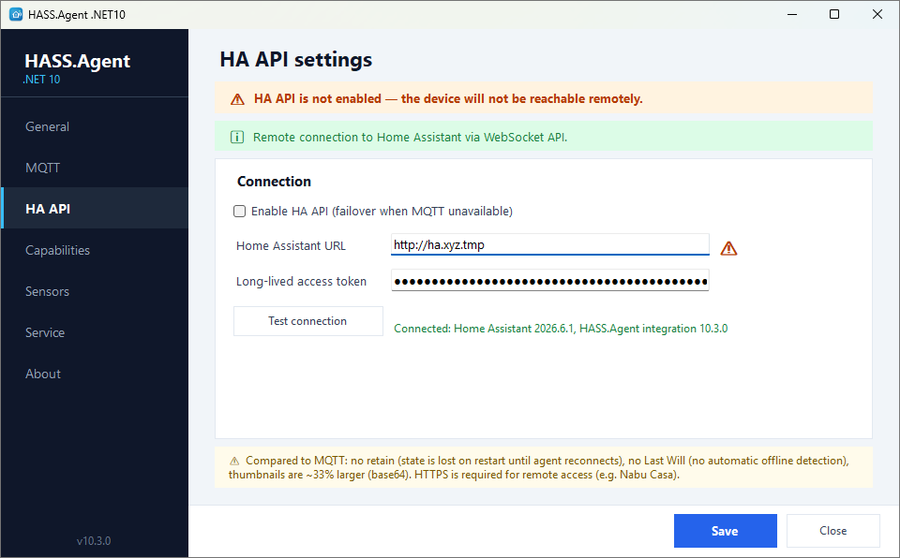Click the HASS.Agent app icon in title bar

[x=16, y=14]
